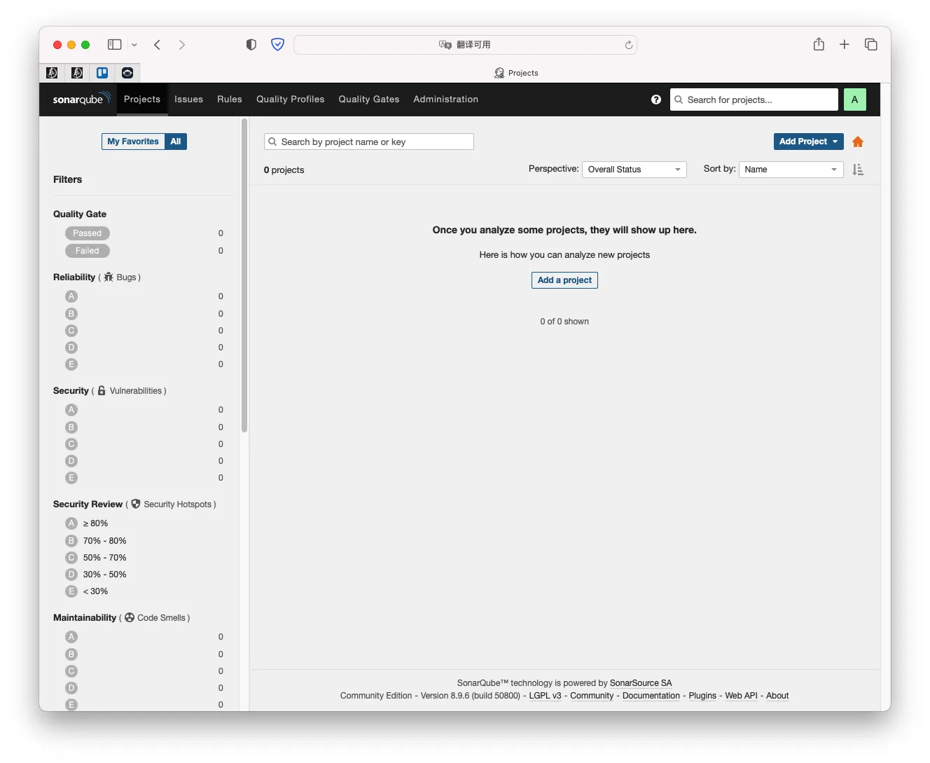This screenshot has height=763, width=930.
Task: Click the Add a project button
Action: coord(564,280)
